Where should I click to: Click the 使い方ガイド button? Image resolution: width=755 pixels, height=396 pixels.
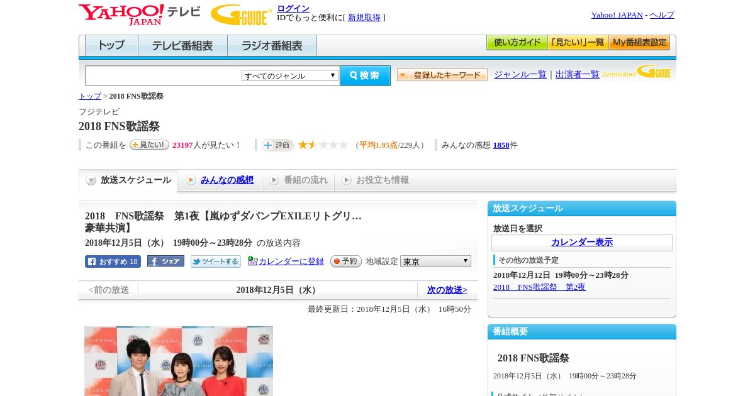tap(517, 43)
